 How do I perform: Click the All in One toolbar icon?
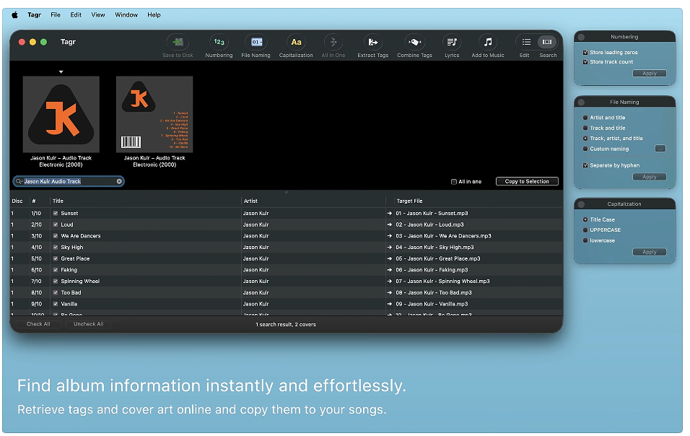(333, 43)
